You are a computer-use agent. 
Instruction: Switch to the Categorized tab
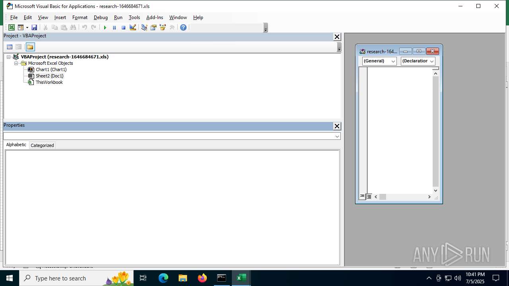pos(42,145)
